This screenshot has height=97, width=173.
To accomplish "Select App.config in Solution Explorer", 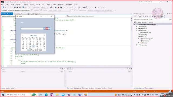I will coord(144,35).
